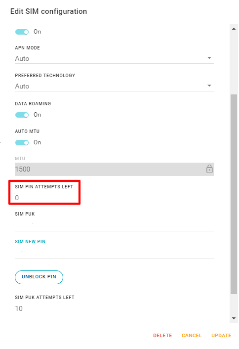Turn off the Auto MTU toggle

pyautogui.click(x=22, y=142)
